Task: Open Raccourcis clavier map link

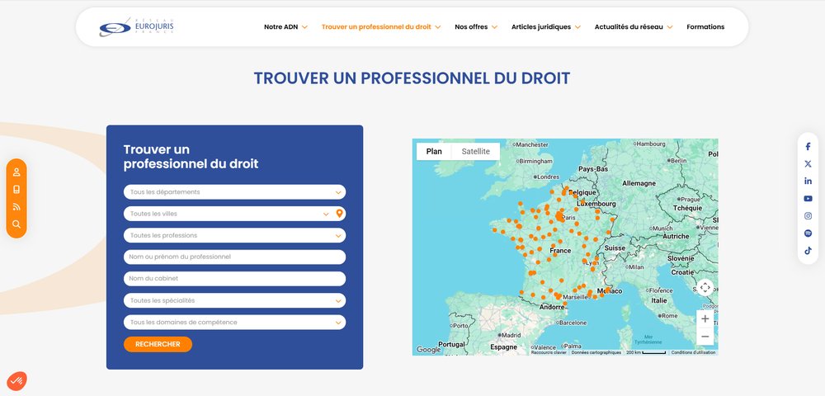Action: tap(549, 352)
